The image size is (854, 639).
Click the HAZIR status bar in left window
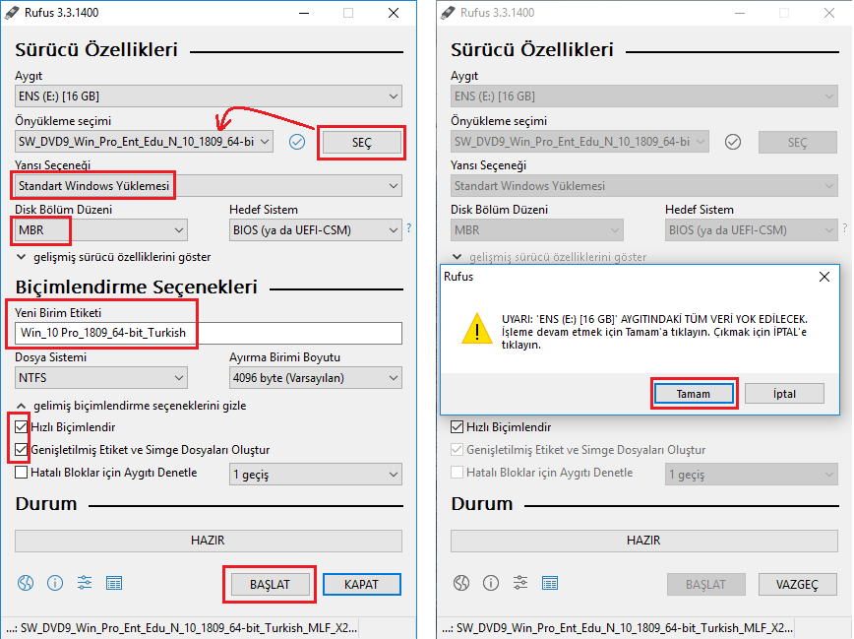209,541
